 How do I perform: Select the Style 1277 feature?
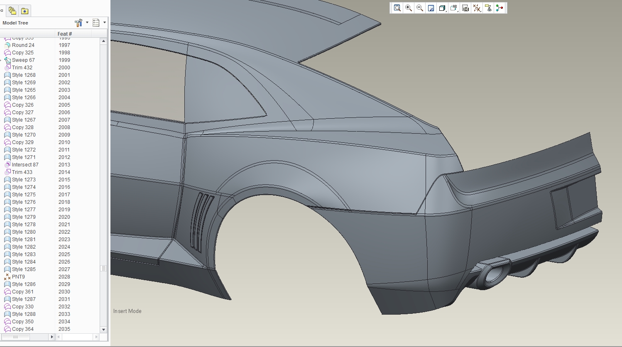click(24, 210)
